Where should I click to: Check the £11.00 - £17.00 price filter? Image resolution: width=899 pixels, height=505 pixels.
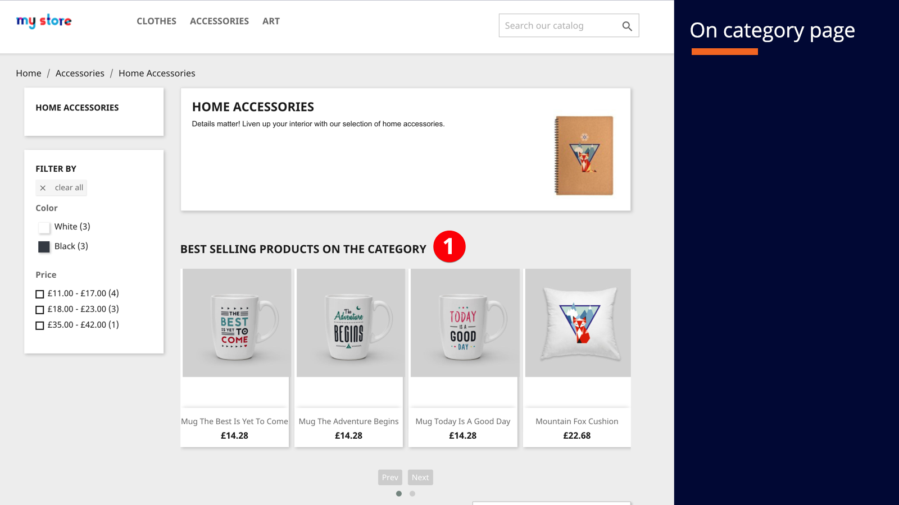coord(39,294)
